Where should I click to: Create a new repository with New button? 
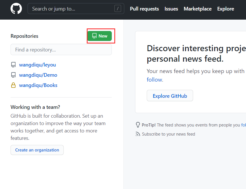[x=100, y=36]
